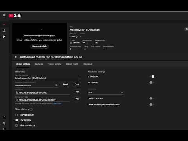
Task: Open the hamburger navigation menu
Action: pos(4,16)
